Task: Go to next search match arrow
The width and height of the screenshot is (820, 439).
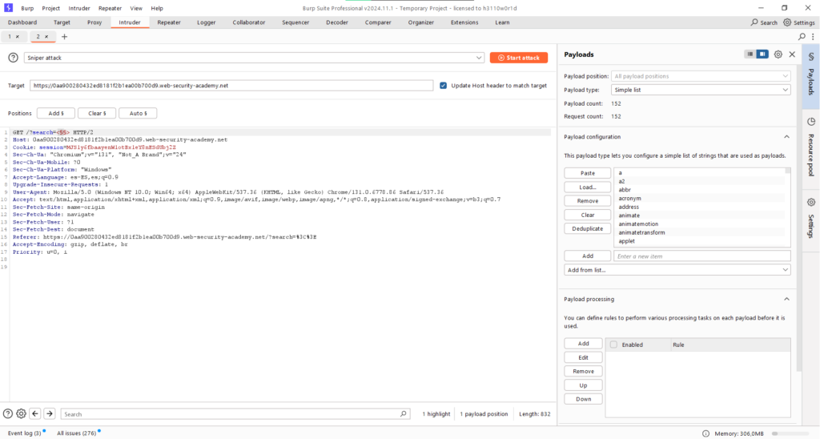Action: (49, 414)
